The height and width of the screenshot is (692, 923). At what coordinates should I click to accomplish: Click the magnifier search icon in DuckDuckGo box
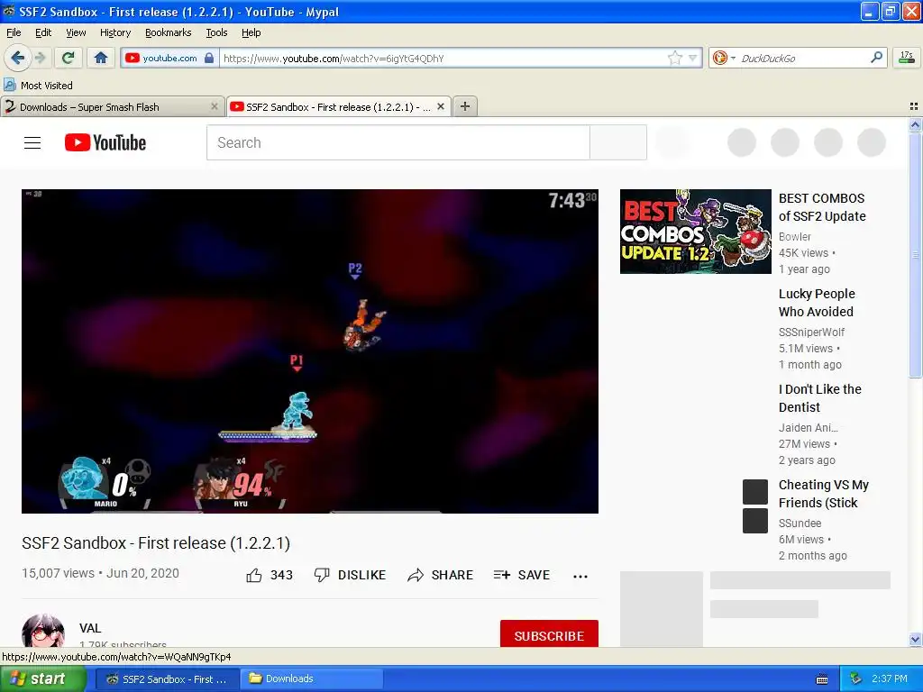876,58
